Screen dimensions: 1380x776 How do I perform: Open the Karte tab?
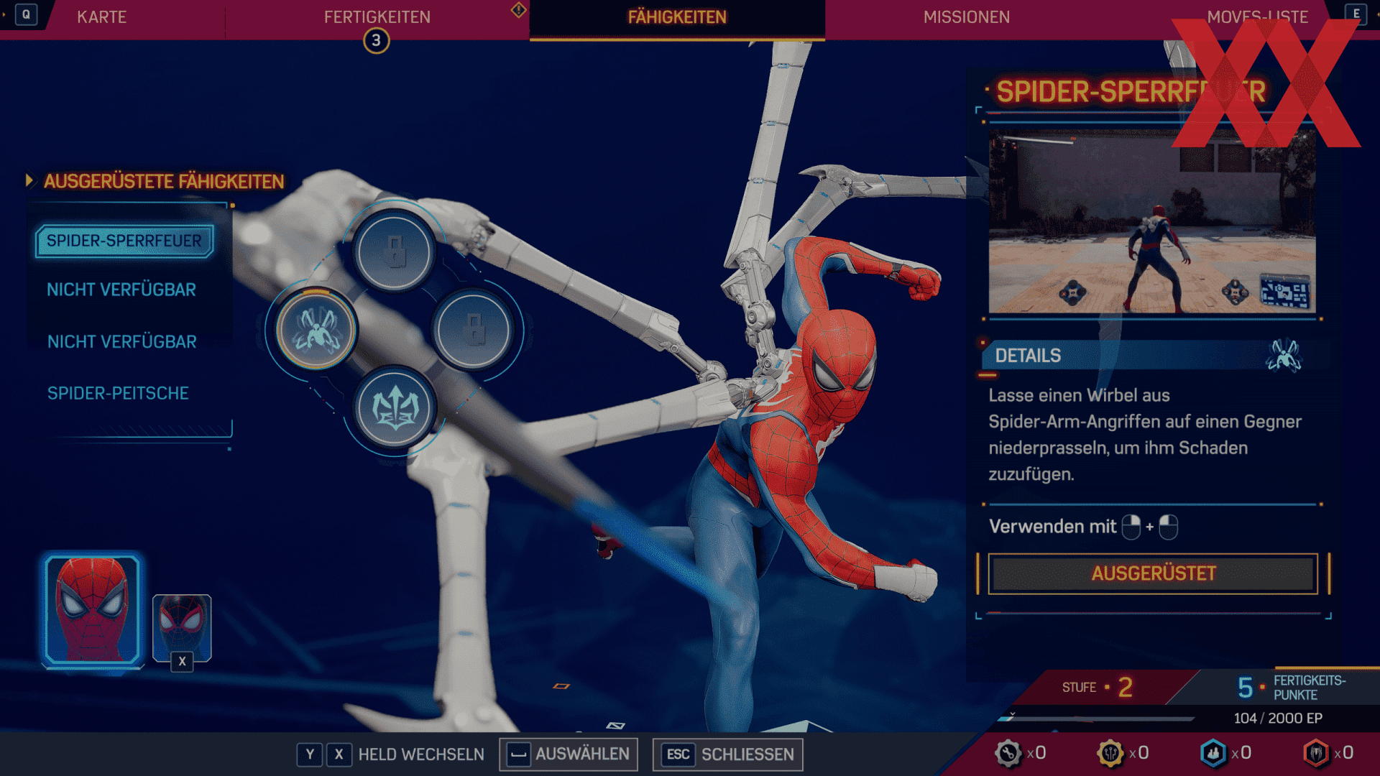101,17
